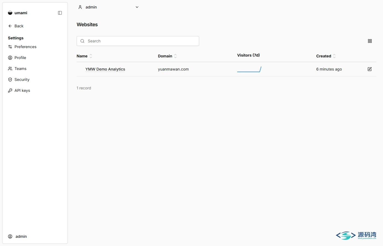Edit the YMW Demo Analytics website

(x=370, y=69)
